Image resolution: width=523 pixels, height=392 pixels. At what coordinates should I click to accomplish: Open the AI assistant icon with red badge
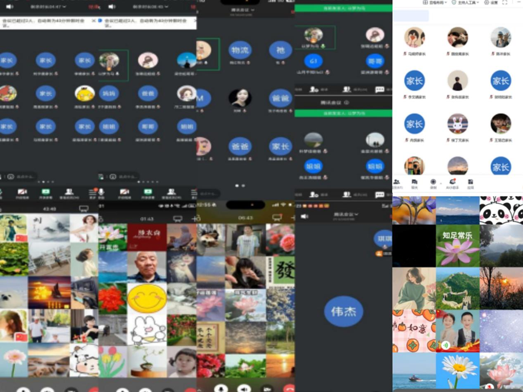point(452,181)
